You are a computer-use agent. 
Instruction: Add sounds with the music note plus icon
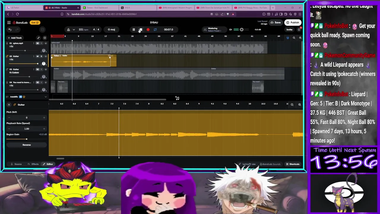coord(177,98)
